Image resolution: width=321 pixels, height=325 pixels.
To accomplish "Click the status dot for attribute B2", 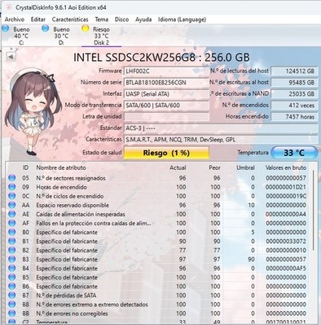I will (11, 250).
